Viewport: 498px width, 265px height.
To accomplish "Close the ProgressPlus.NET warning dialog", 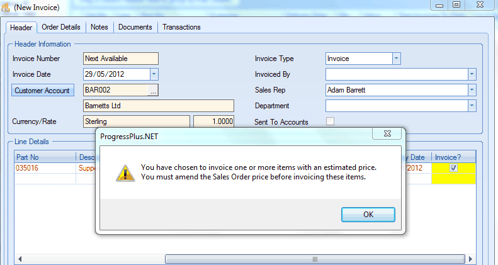I will [387, 133].
